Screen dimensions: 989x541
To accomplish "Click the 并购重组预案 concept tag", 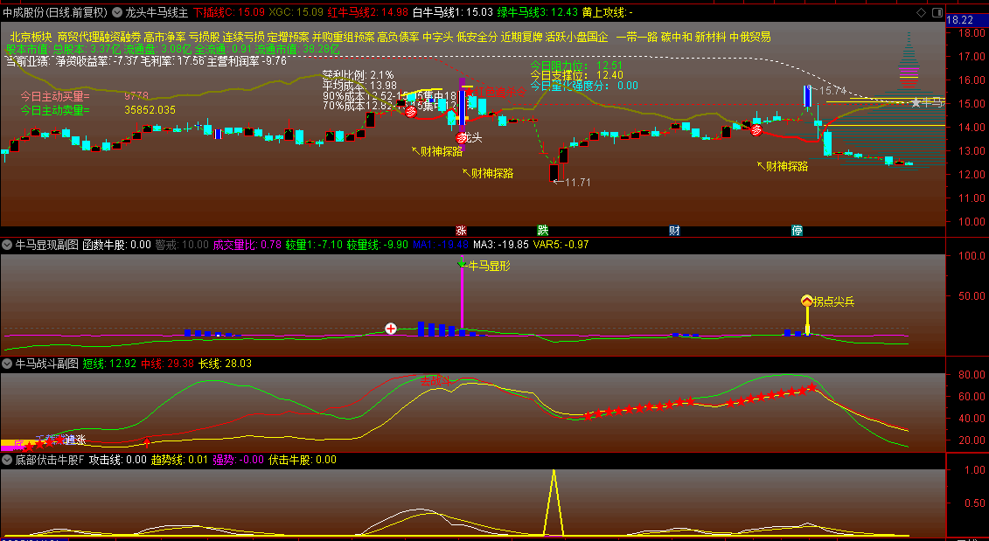I will 343,38.
